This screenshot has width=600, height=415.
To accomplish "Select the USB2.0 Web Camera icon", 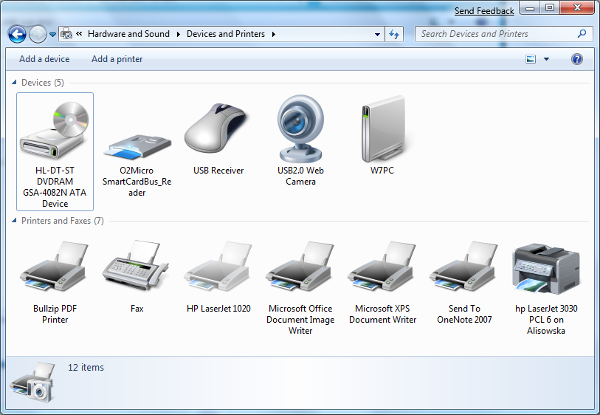I will [300, 129].
